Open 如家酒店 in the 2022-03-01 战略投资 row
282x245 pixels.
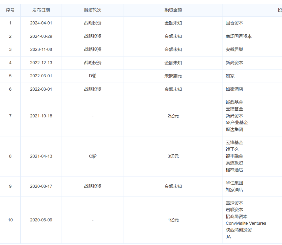[x=234, y=89]
